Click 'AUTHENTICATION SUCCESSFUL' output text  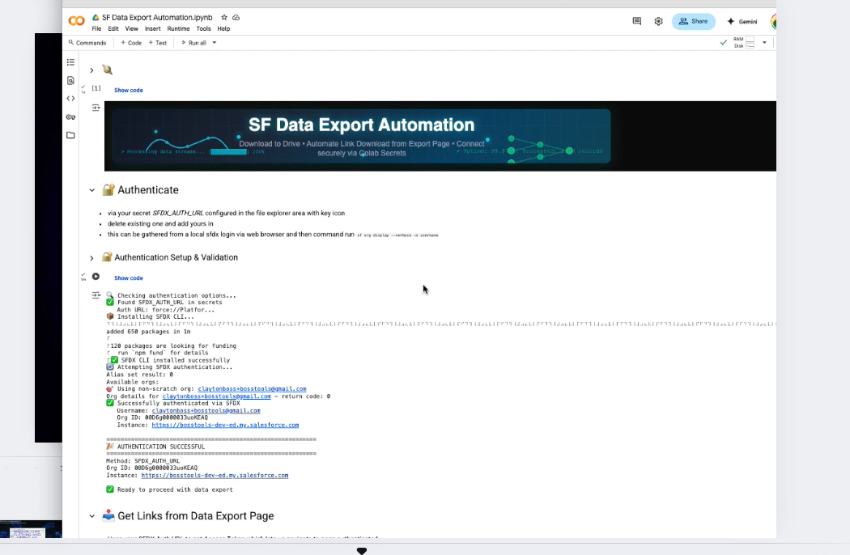click(161, 447)
